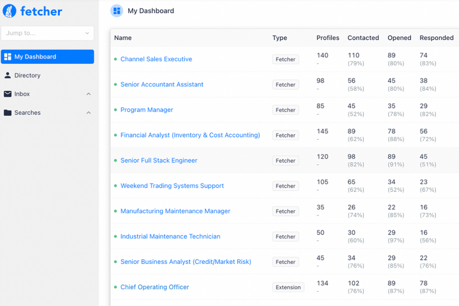
Task: Open the Weekend Trading Systems Support search
Action: tap(172, 186)
